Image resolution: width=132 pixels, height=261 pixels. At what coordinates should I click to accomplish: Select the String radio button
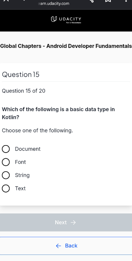coord(6,175)
